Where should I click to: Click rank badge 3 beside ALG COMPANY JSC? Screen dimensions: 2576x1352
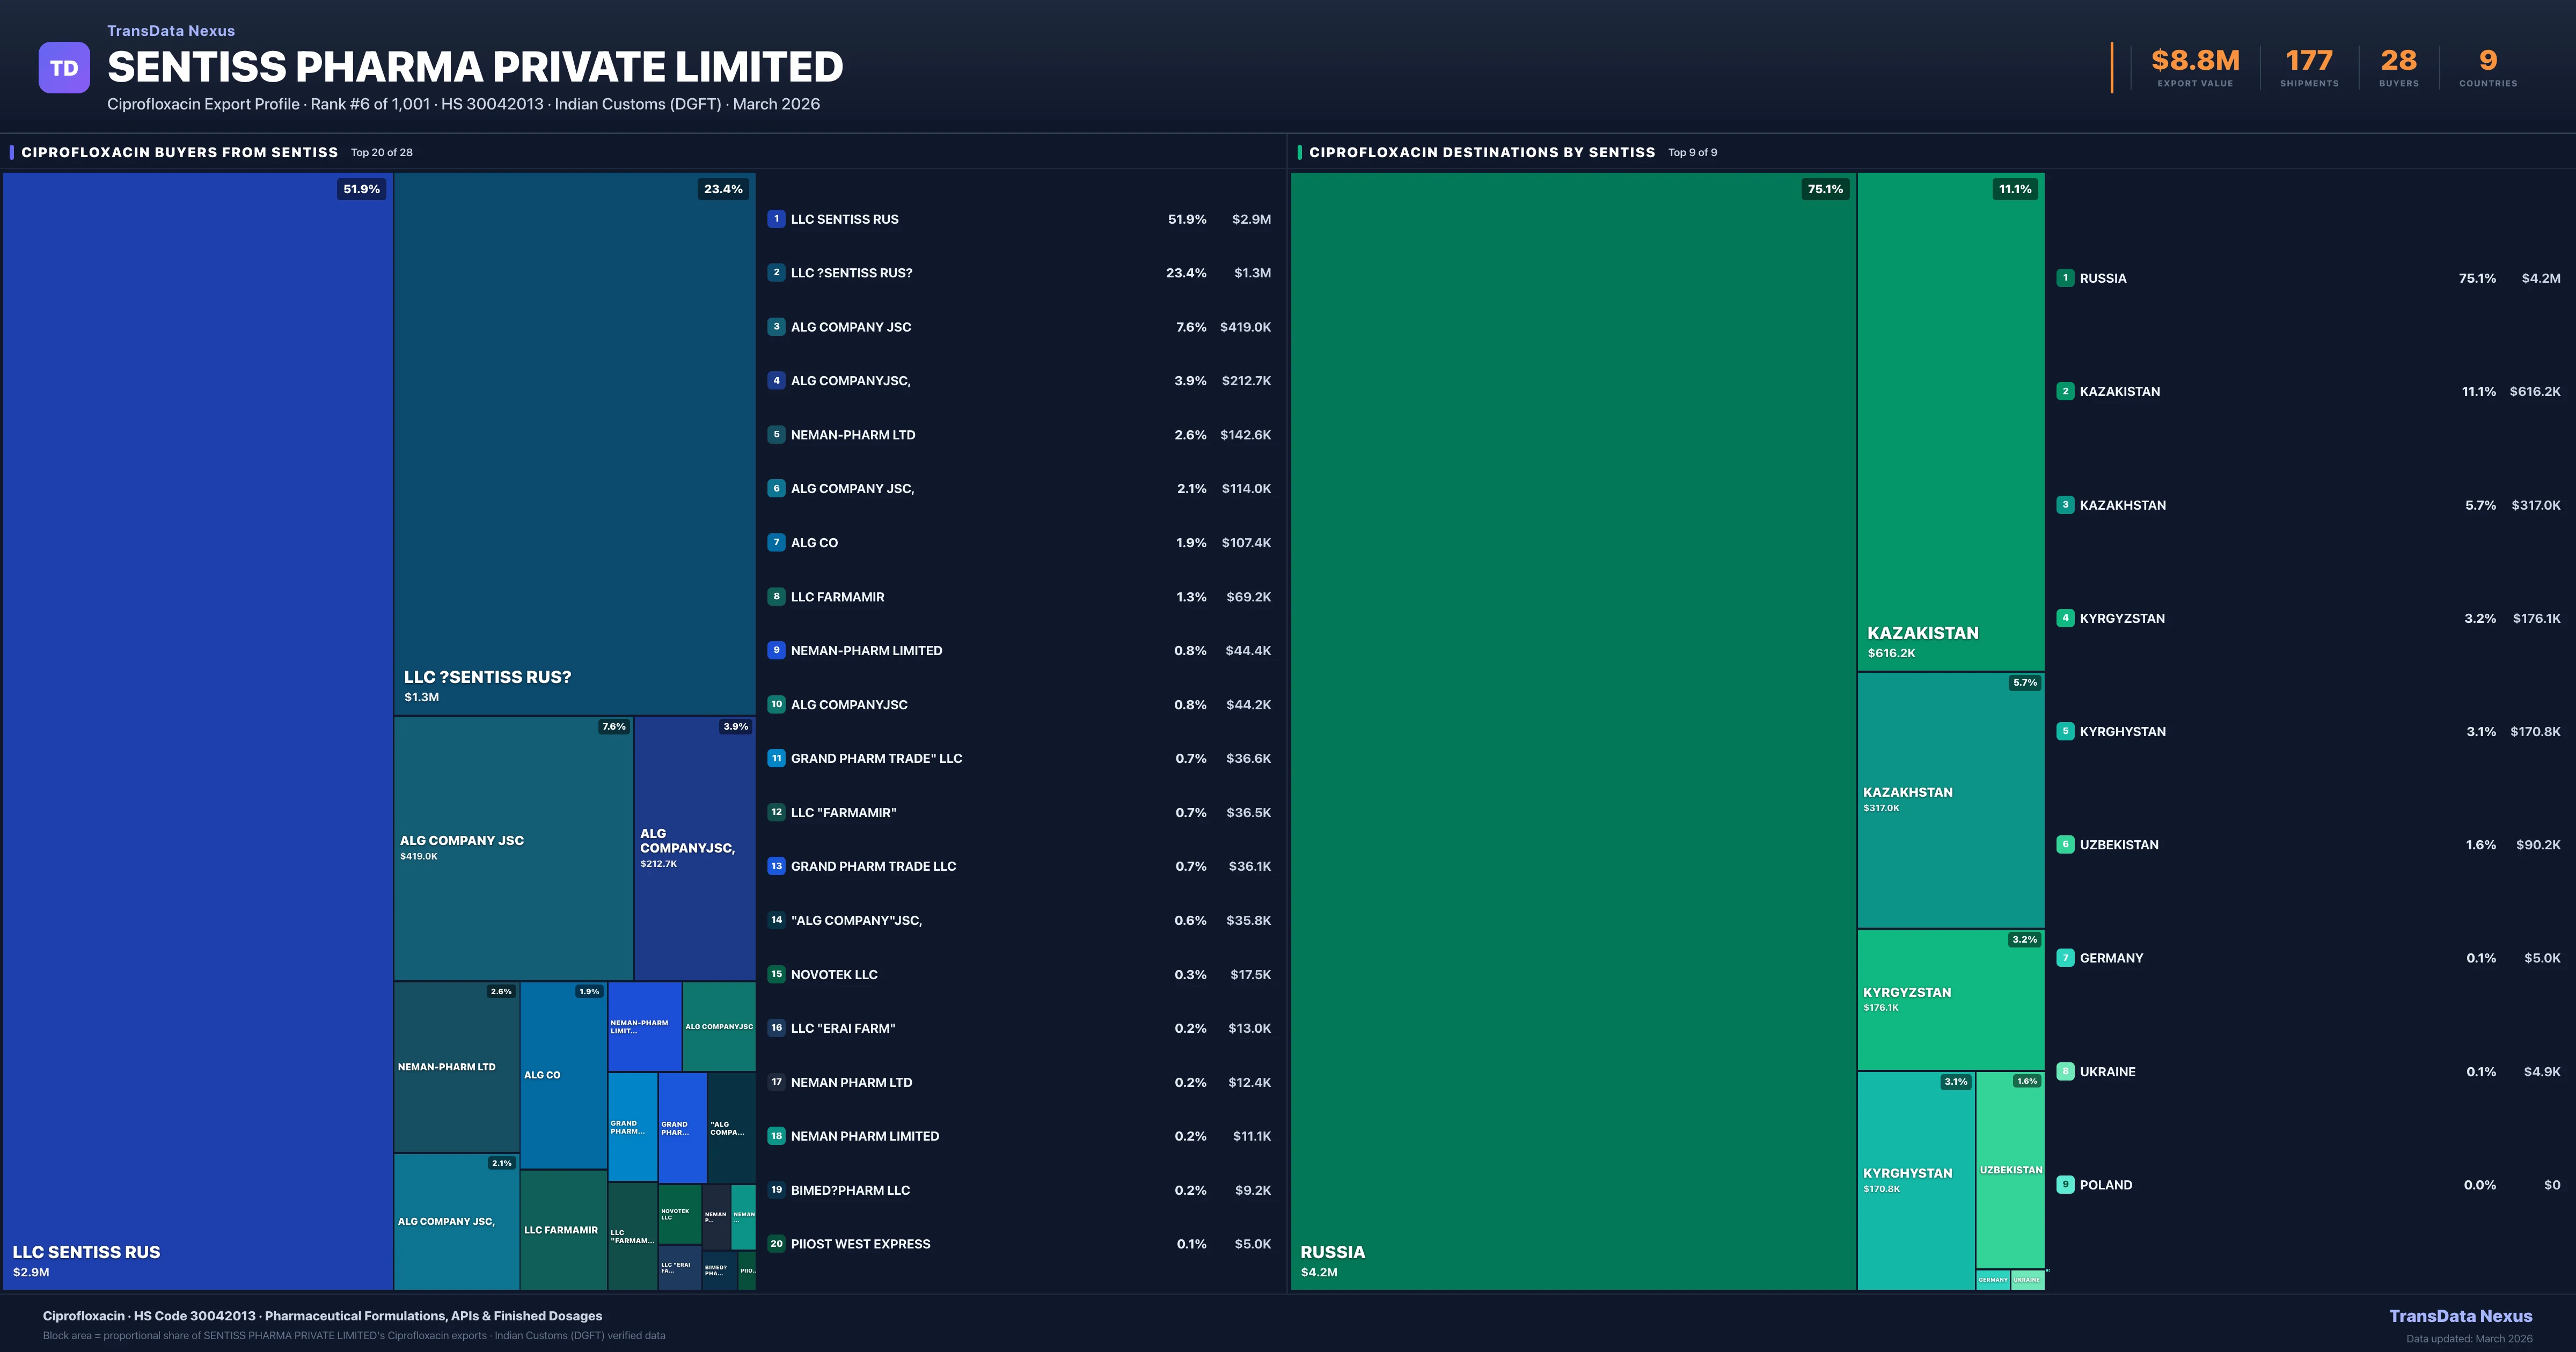(x=776, y=327)
